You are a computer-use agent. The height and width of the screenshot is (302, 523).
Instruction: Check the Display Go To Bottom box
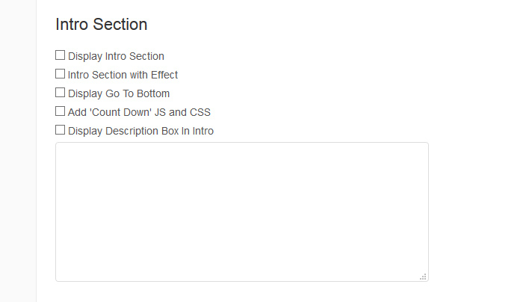[x=60, y=93]
